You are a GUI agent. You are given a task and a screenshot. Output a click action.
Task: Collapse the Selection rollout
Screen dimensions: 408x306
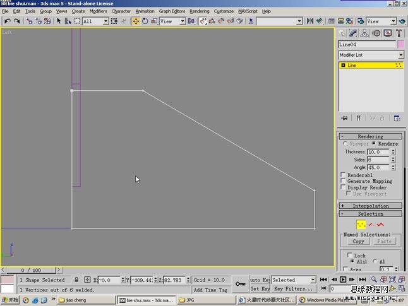[x=371, y=214]
